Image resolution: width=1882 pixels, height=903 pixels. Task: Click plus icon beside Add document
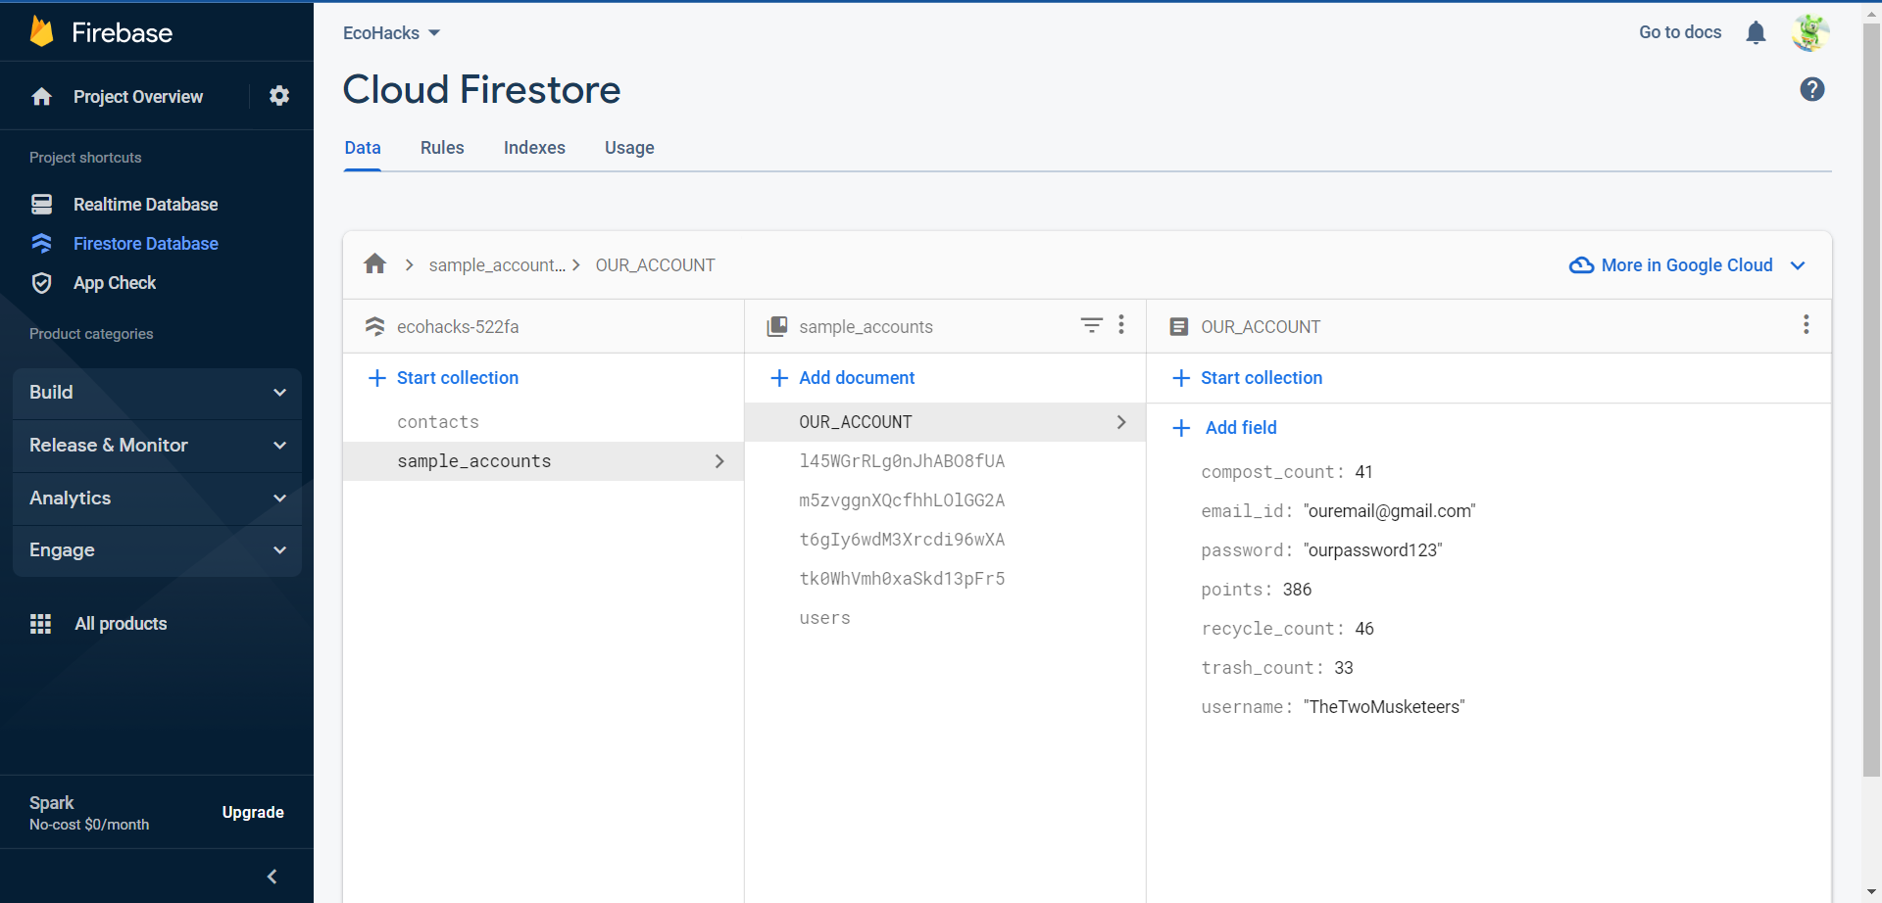(x=779, y=378)
